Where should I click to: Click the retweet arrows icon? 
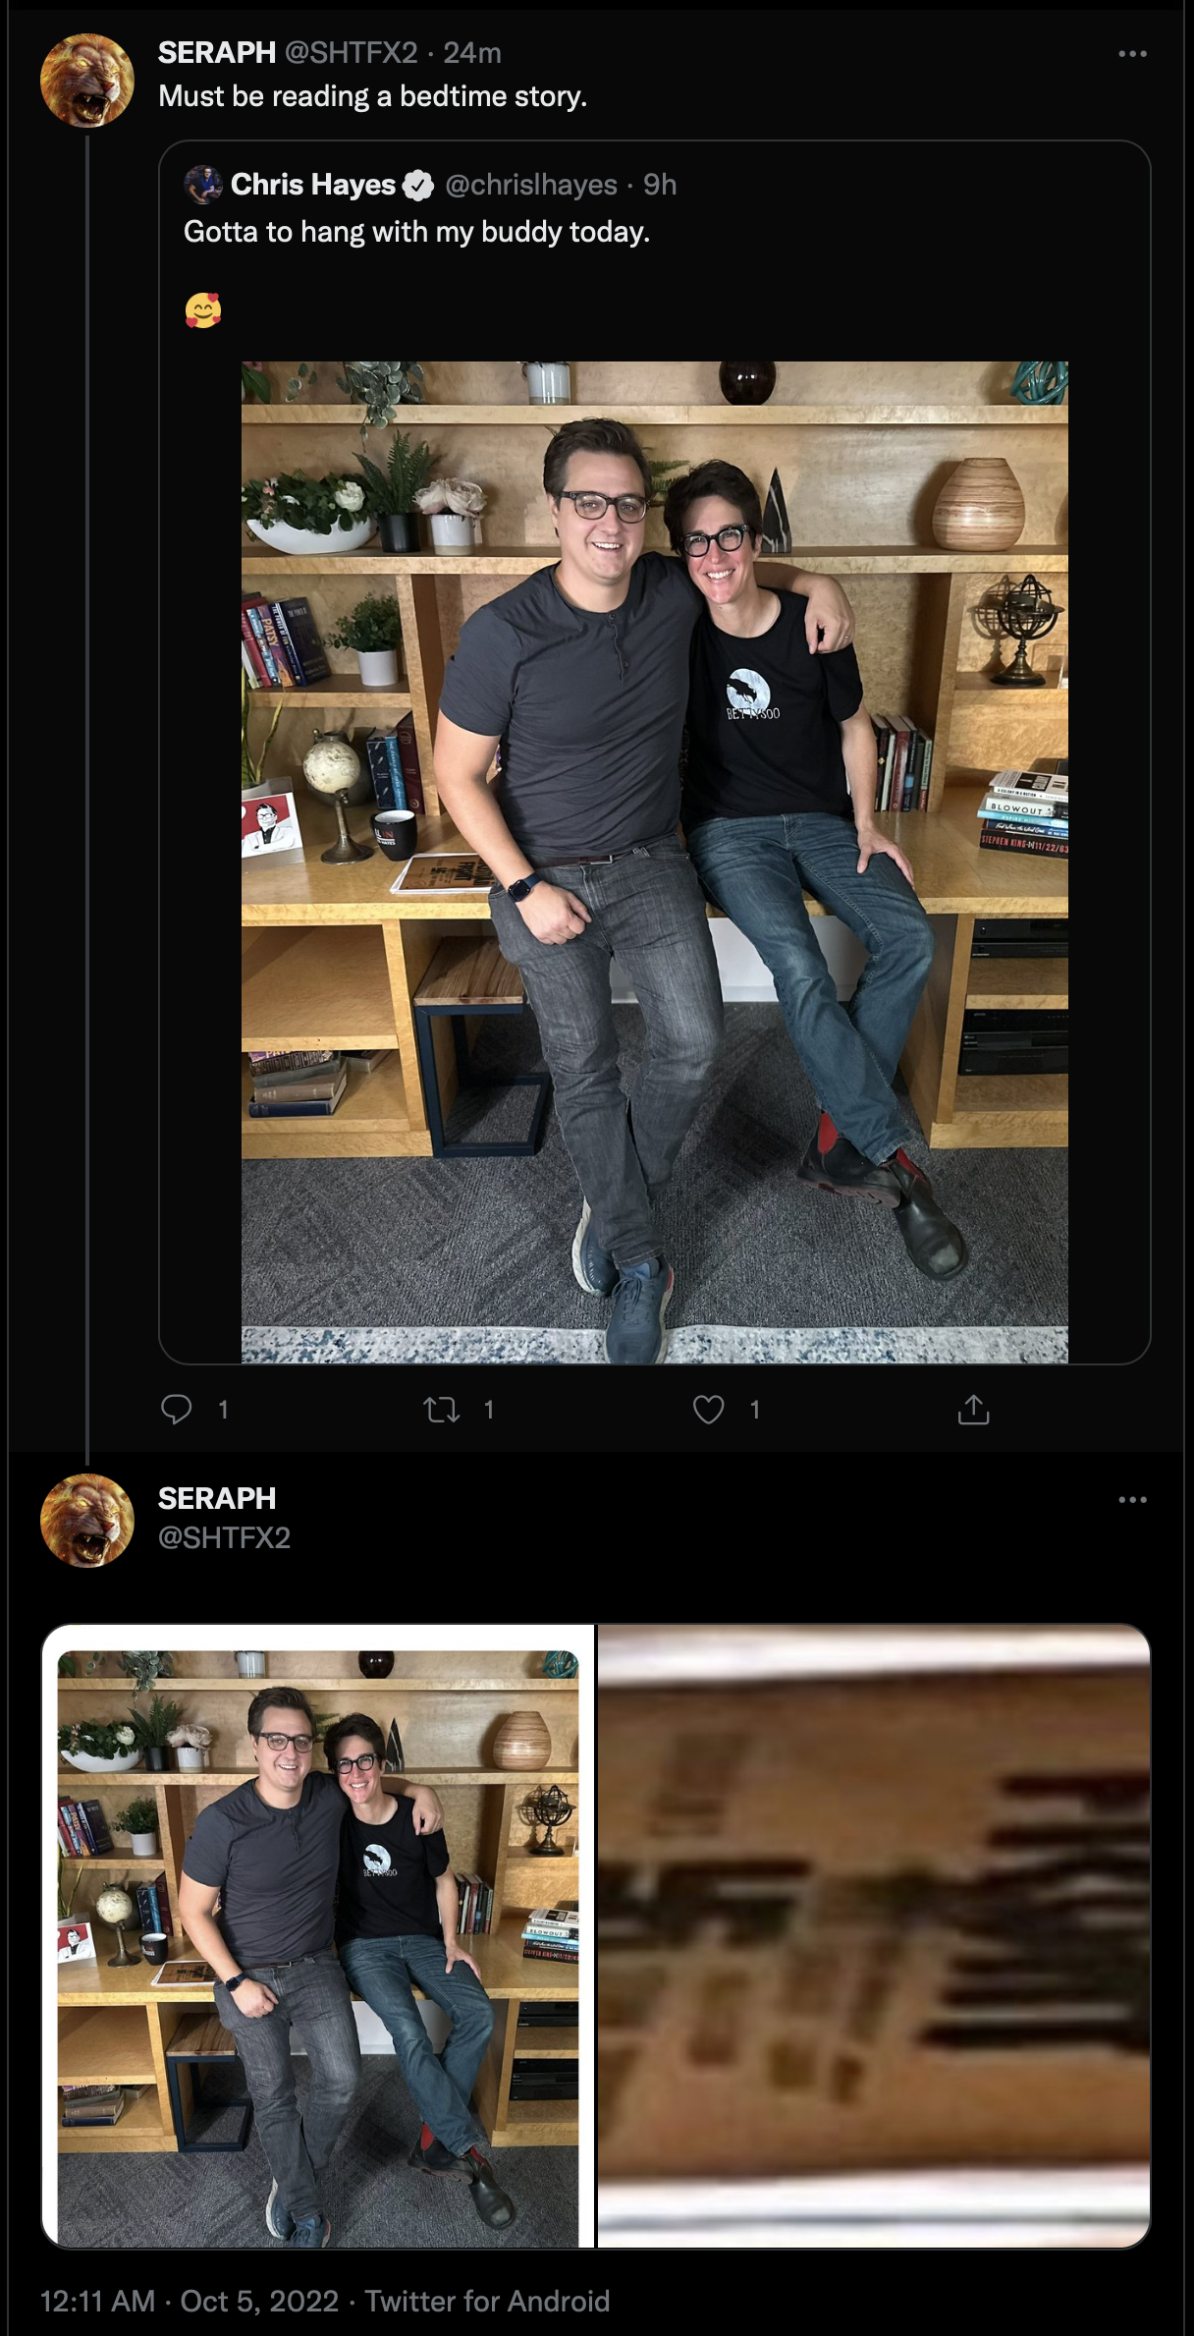coord(441,1411)
